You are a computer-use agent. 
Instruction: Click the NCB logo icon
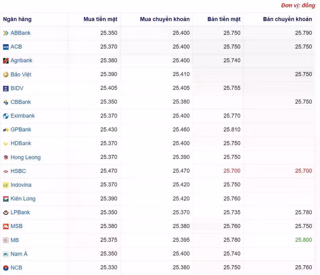point(6,268)
